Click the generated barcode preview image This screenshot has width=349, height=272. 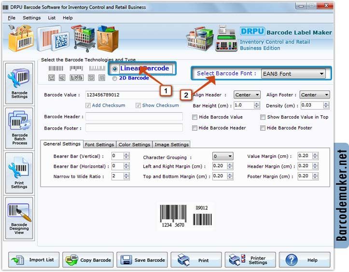point(186,216)
